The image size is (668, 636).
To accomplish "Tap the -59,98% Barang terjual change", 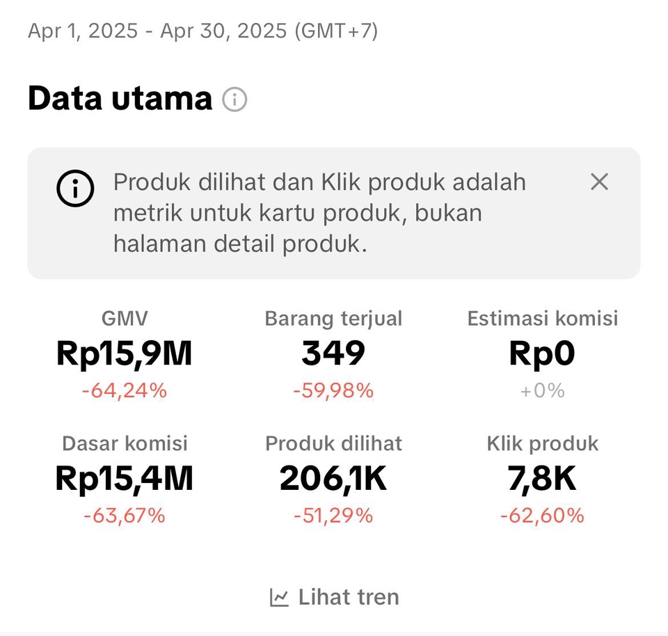I will pos(333,391).
